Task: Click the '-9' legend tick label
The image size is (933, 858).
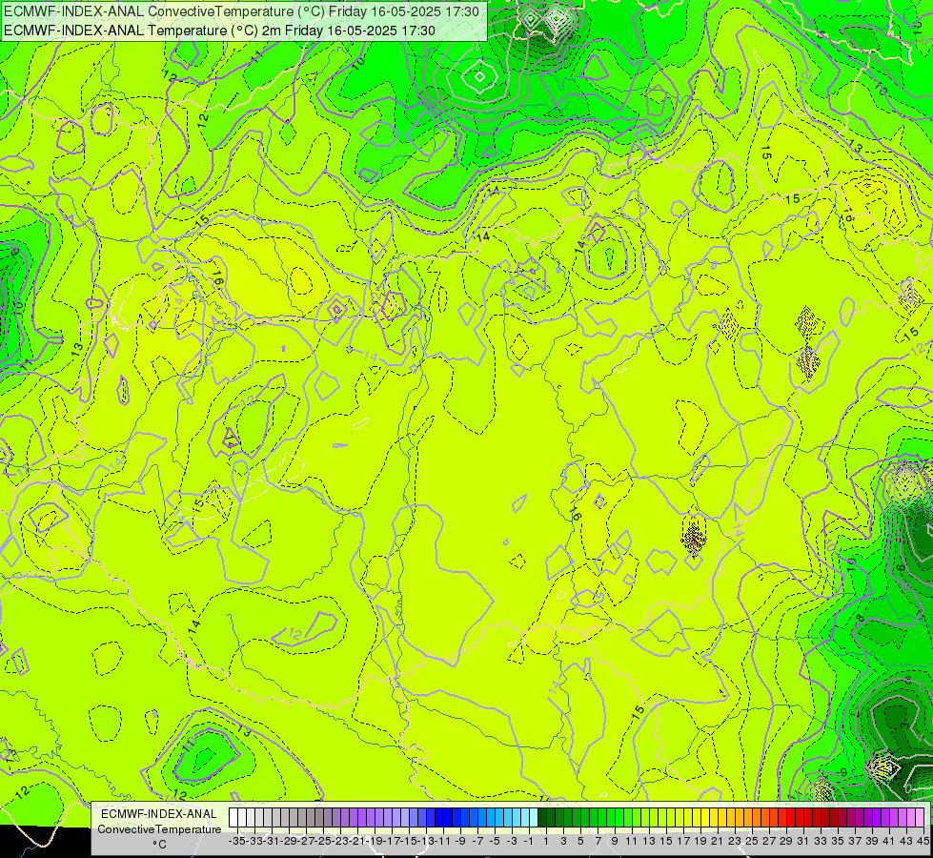Action: point(460,841)
